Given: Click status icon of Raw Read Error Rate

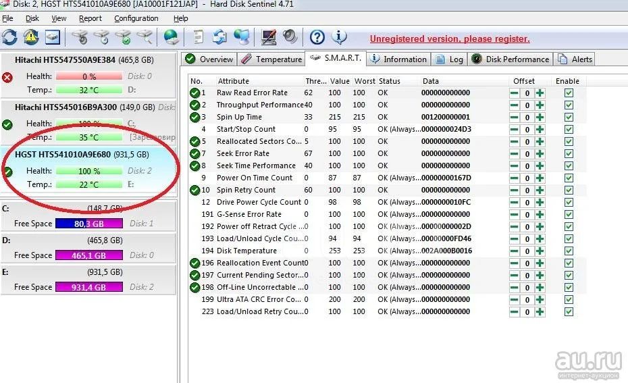Looking at the screenshot, I should [x=194, y=93].
